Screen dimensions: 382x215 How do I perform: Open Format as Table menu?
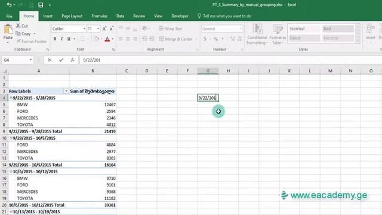(278, 34)
